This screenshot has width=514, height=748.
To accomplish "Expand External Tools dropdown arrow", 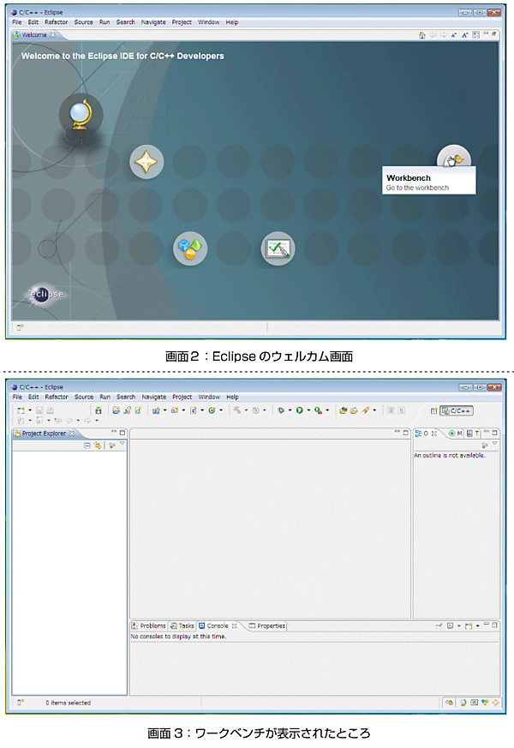I will pyautogui.click(x=327, y=410).
